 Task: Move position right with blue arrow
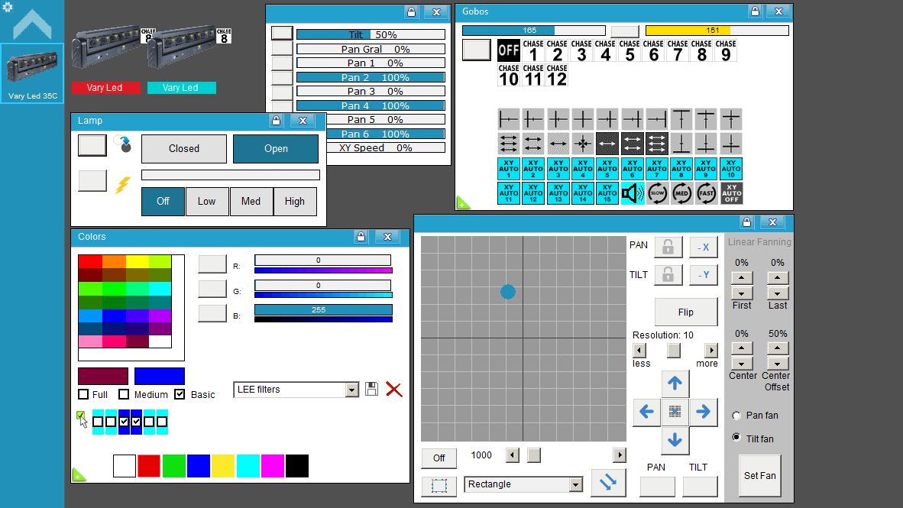[x=703, y=411]
